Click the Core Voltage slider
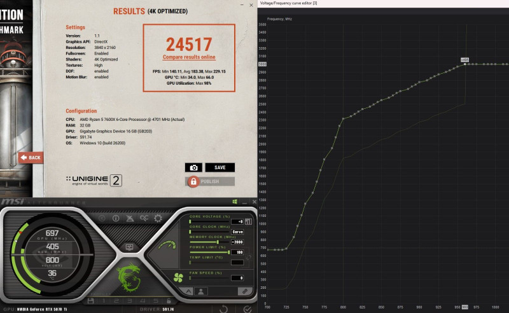The width and height of the screenshot is (509, 313). 209,221
